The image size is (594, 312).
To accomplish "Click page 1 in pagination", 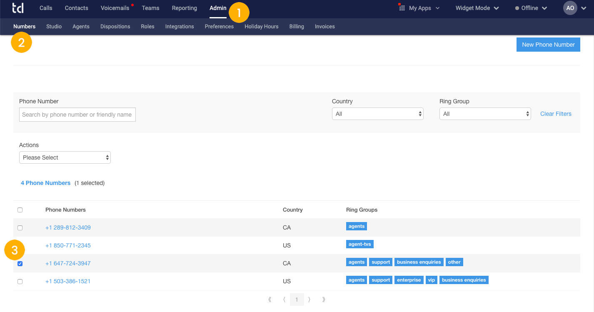I will pos(297,300).
